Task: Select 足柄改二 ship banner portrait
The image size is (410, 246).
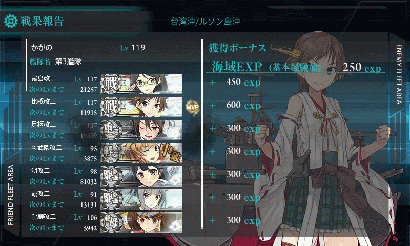Action: point(141,130)
